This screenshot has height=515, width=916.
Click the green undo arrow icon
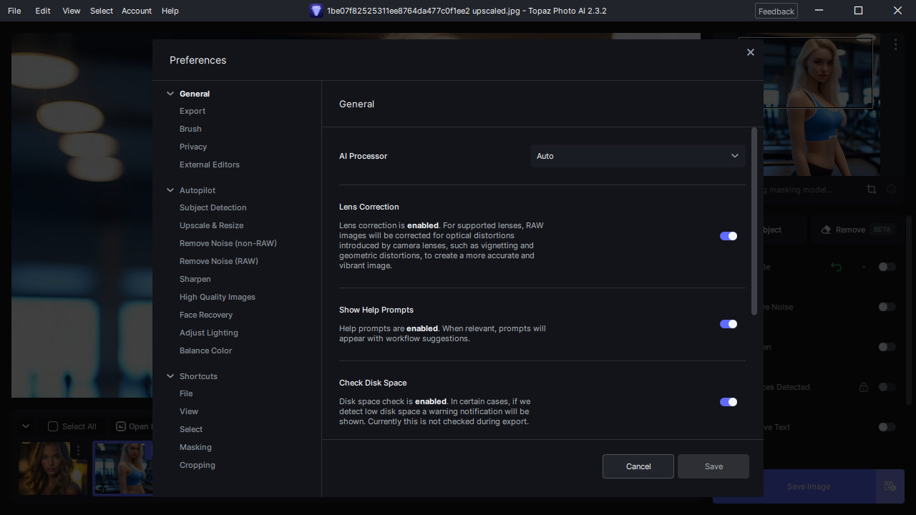click(x=836, y=267)
